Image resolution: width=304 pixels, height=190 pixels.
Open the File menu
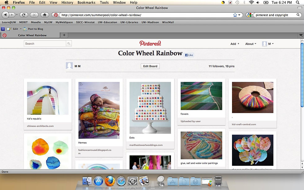pos(32,2)
